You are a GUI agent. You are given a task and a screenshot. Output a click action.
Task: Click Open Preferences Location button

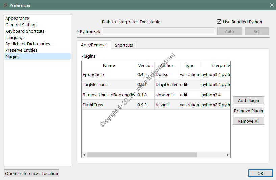[32, 173]
